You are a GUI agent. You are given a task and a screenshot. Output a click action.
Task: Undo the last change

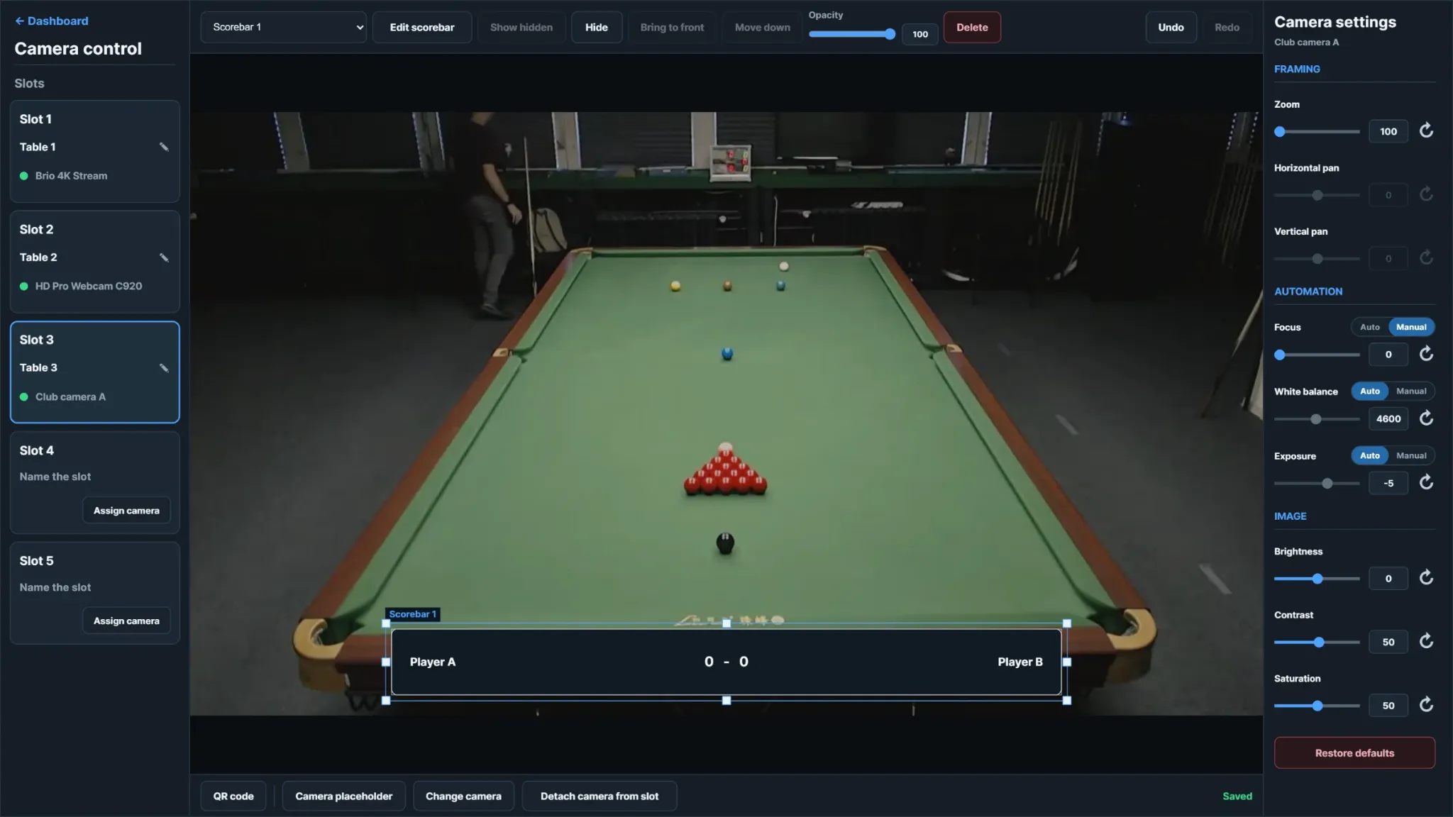click(x=1171, y=28)
